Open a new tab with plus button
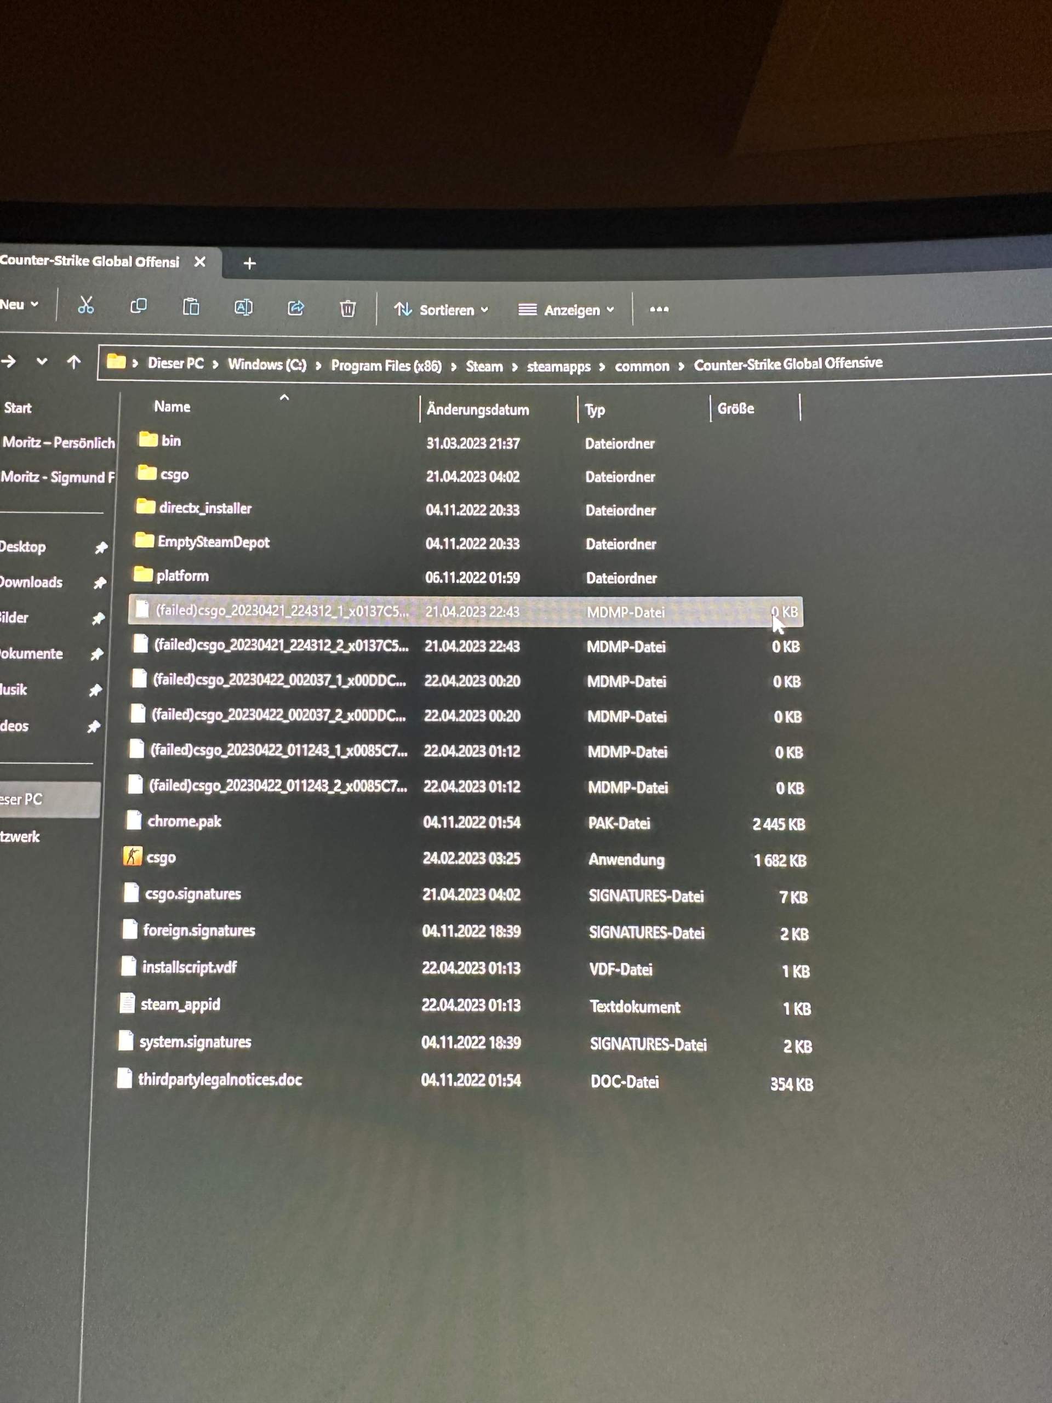Viewport: 1052px width, 1403px height. [250, 263]
